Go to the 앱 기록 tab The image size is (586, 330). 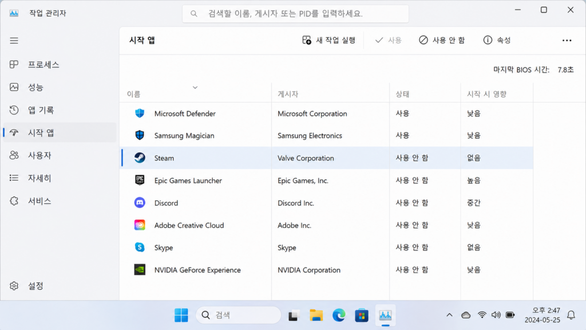click(x=60, y=110)
